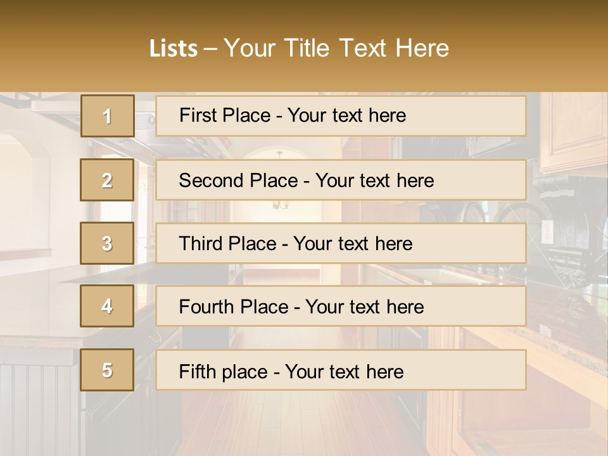608x456 pixels.
Task: Click 'Your text here' in Fourth Place row
Action: pos(365,307)
